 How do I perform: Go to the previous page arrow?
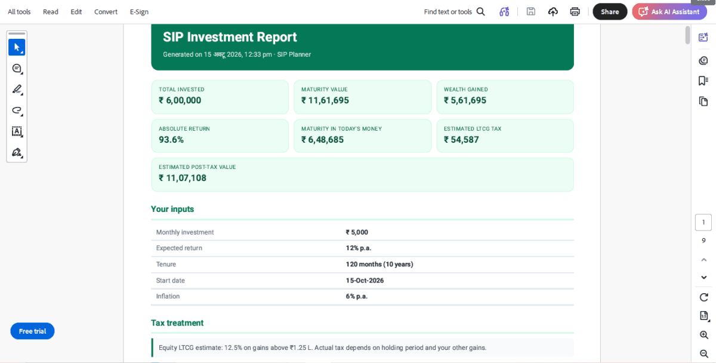[x=703, y=260]
